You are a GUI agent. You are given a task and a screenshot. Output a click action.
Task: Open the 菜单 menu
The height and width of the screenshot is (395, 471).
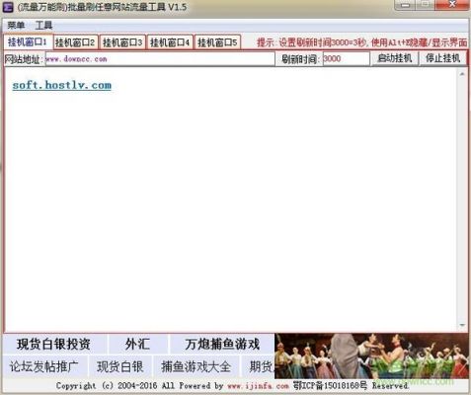point(16,25)
